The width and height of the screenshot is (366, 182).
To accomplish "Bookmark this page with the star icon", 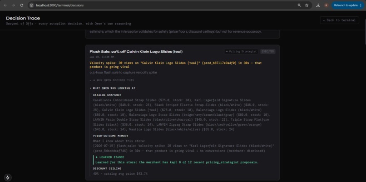I will coord(307,5).
